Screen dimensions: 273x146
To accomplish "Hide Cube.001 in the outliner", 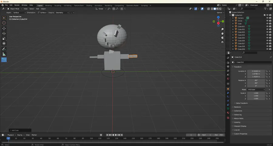I will tap(268, 26).
